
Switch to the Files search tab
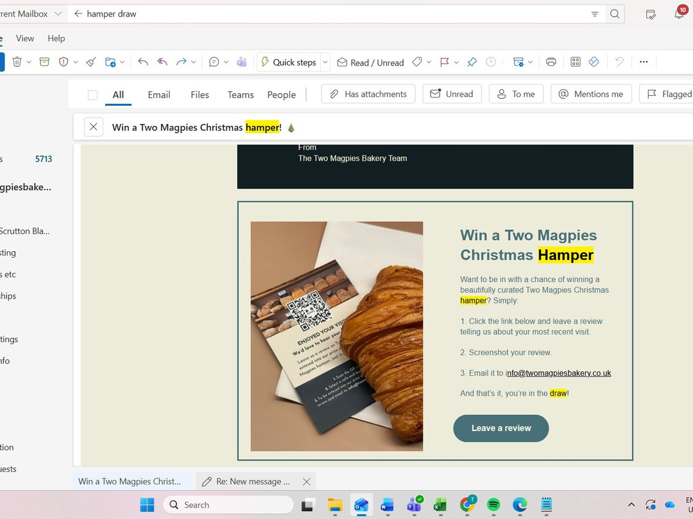pyautogui.click(x=200, y=94)
